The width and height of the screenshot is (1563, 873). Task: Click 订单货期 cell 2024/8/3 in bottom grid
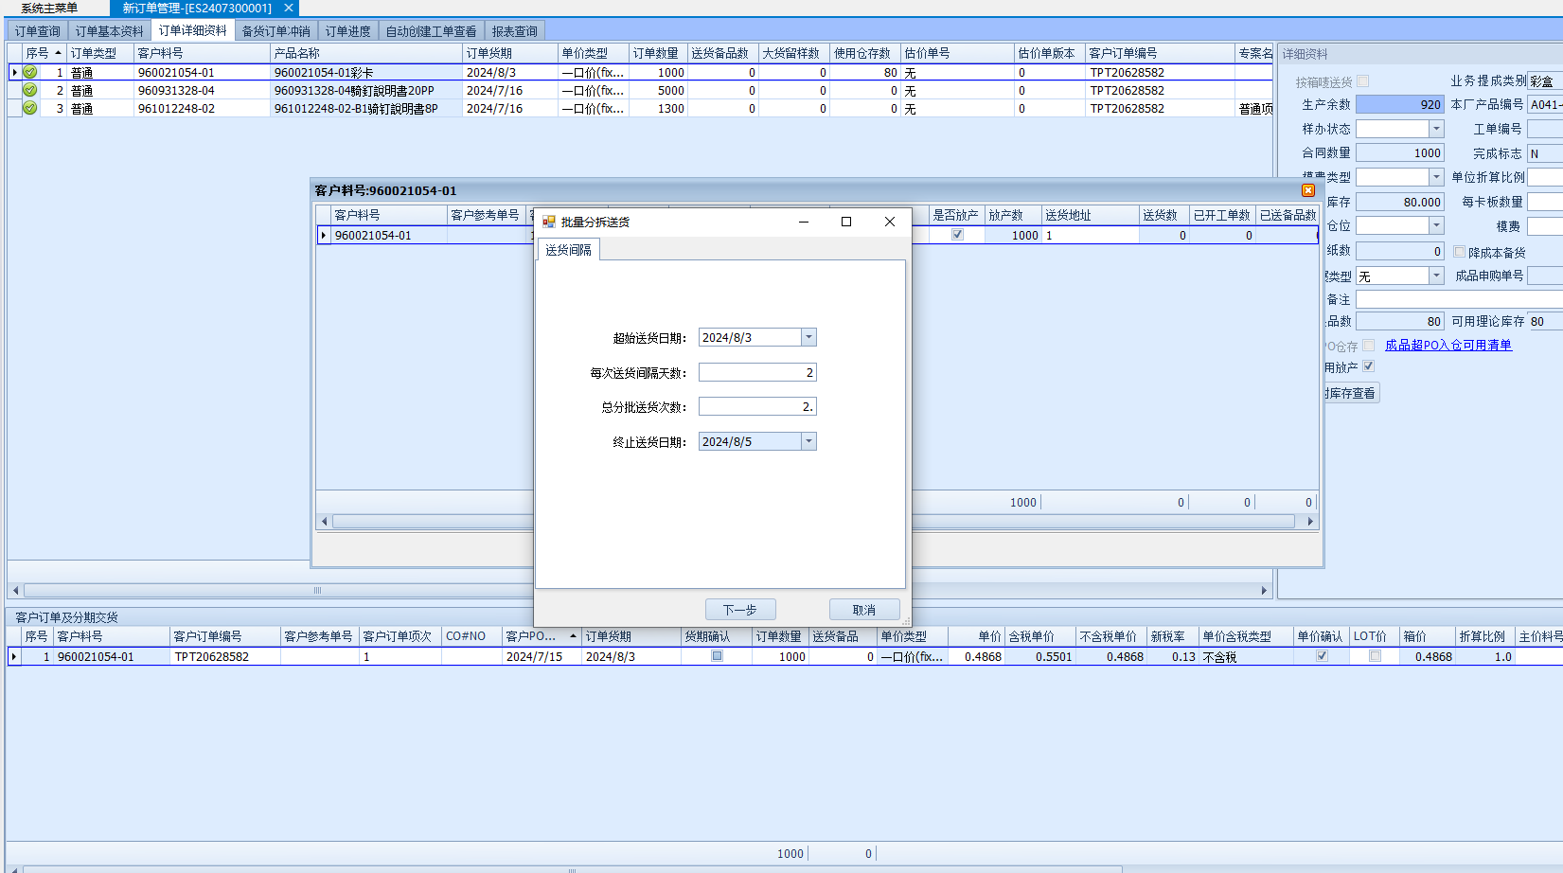click(631, 656)
